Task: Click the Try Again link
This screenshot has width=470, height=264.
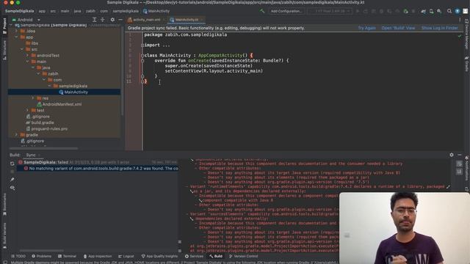Action: pyautogui.click(x=367, y=28)
